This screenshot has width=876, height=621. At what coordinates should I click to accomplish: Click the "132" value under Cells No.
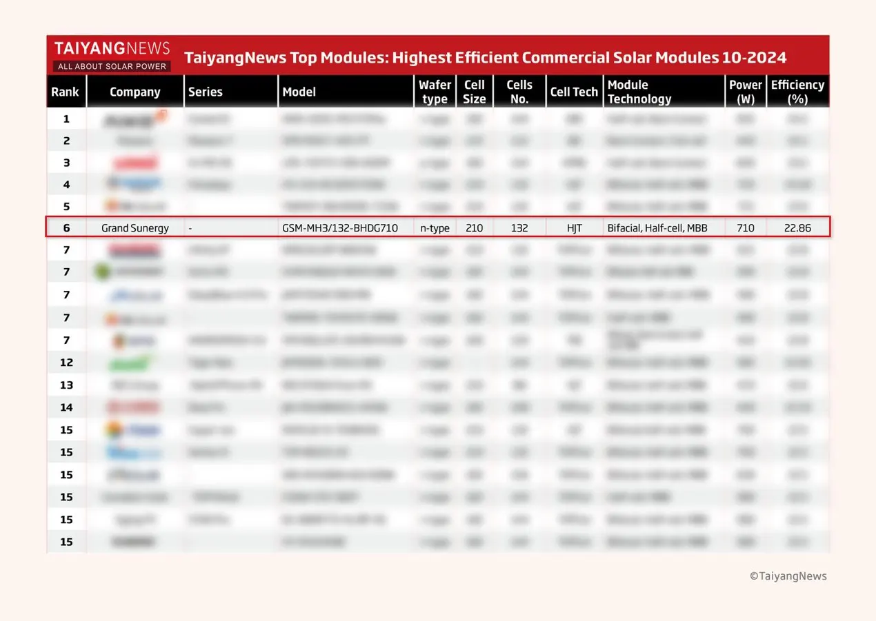click(x=519, y=227)
